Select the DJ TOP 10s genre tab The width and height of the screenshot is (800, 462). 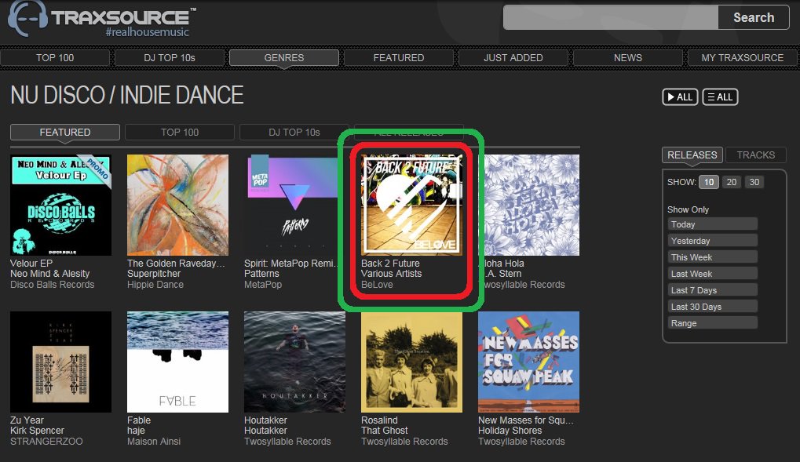(294, 132)
